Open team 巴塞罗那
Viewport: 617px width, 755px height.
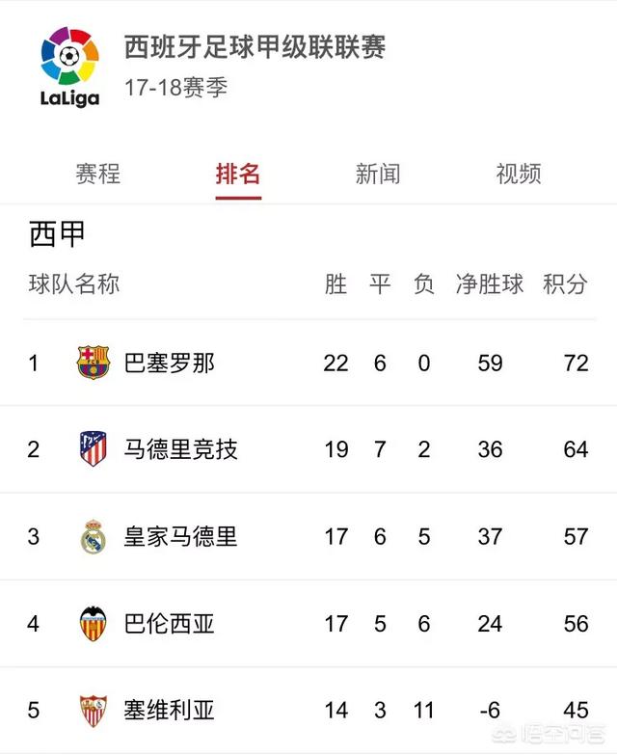[169, 364]
